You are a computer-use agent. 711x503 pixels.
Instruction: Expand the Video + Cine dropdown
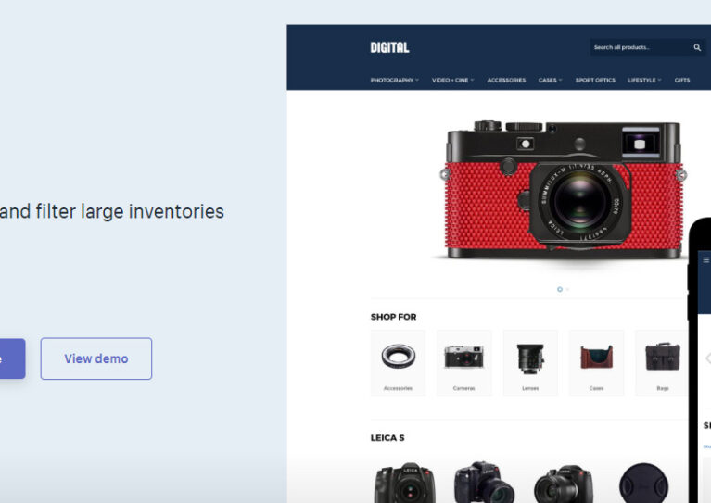(x=452, y=81)
